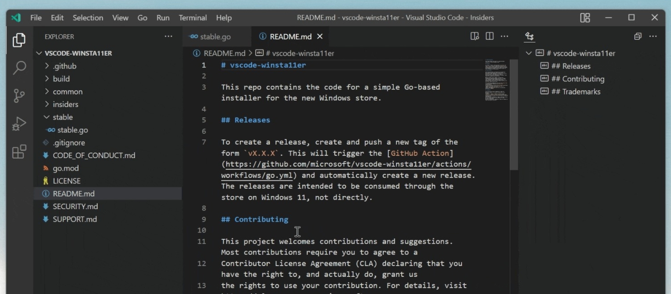Viewport: 671px width, 294px height.
Task: Open the Terminal menu
Action: (x=193, y=18)
